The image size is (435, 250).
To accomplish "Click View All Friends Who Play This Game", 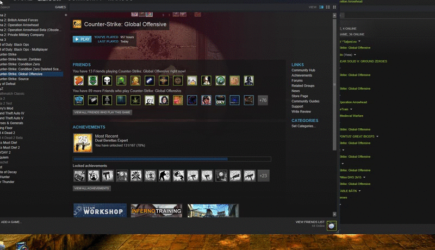I will tap(102, 112).
